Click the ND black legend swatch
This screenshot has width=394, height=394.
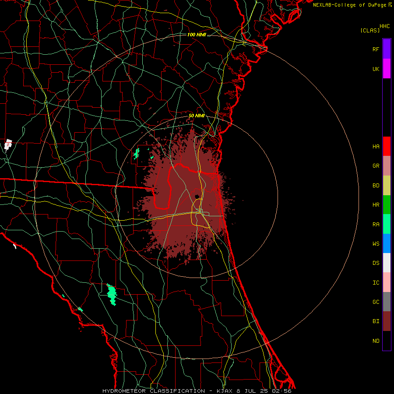(x=387, y=341)
